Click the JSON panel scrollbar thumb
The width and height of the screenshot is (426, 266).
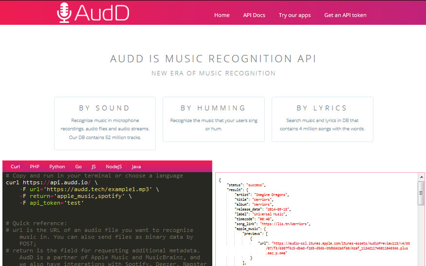[x=422, y=193]
